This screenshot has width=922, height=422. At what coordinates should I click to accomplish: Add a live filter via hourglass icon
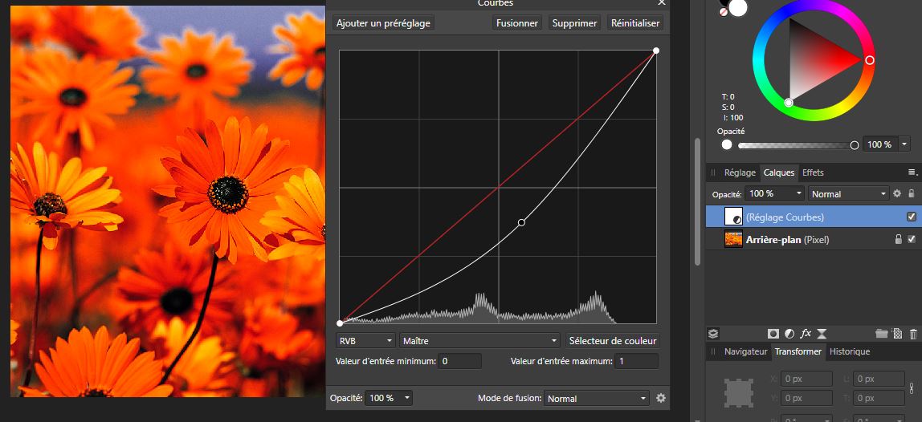point(822,333)
